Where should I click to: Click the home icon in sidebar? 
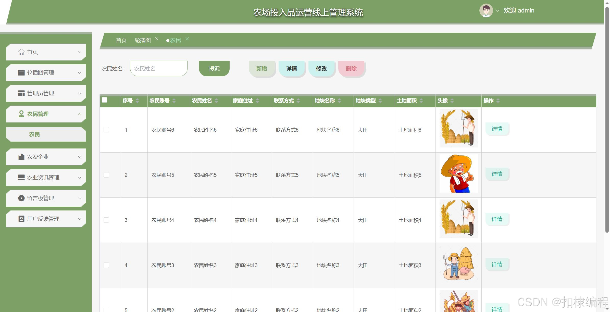[21, 52]
